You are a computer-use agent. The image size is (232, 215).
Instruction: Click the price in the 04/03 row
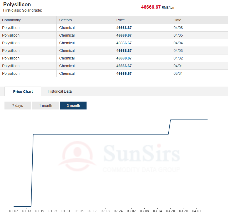pyautogui.click(x=124, y=51)
